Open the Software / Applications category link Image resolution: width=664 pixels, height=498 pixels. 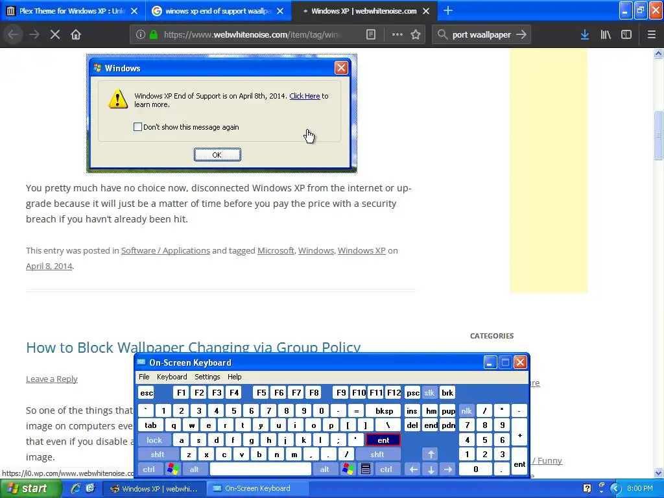165,250
